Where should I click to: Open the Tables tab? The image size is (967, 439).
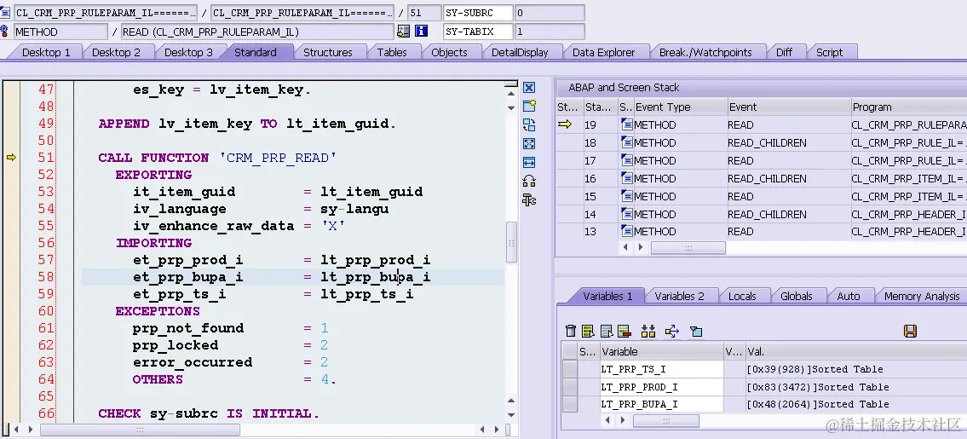pyautogui.click(x=392, y=53)
